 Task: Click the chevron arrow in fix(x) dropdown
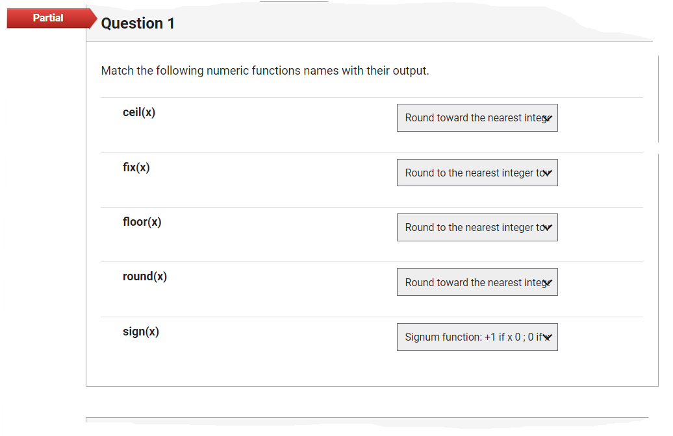(547, 173)
